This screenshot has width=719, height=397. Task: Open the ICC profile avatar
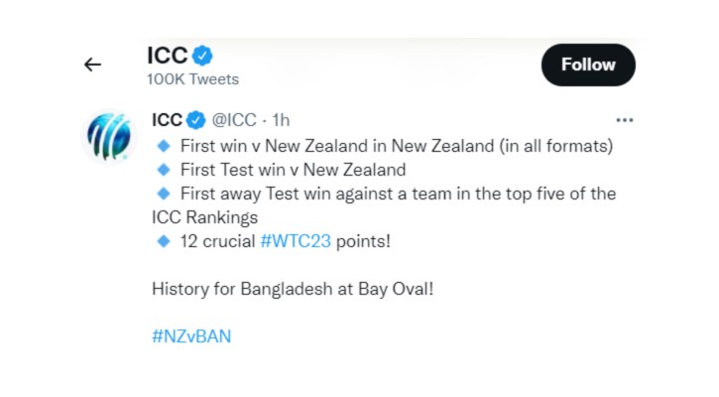[x=109, y=137]
